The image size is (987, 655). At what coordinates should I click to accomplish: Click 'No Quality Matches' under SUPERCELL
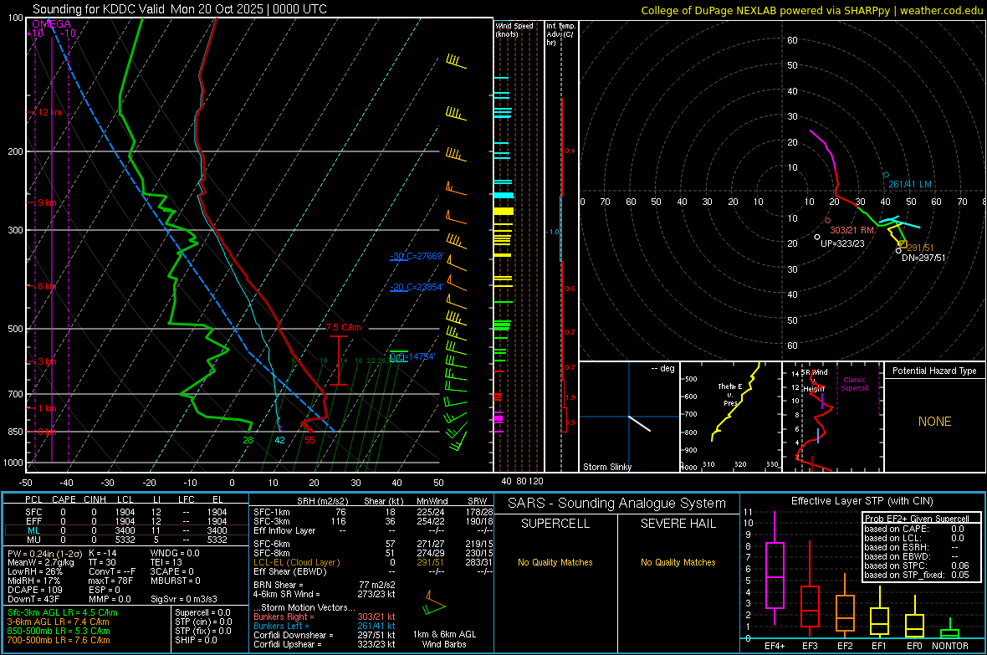555,562
